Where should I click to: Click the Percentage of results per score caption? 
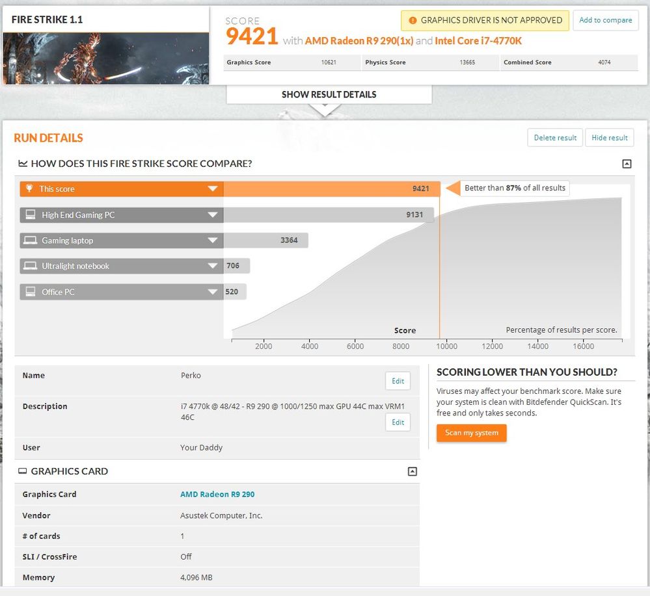click(562, 330)
